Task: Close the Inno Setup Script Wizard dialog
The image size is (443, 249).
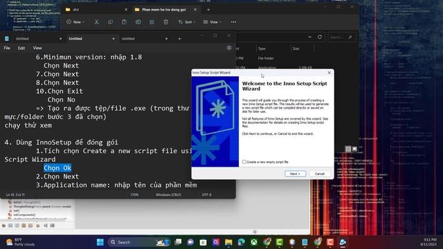Action: 329,73
